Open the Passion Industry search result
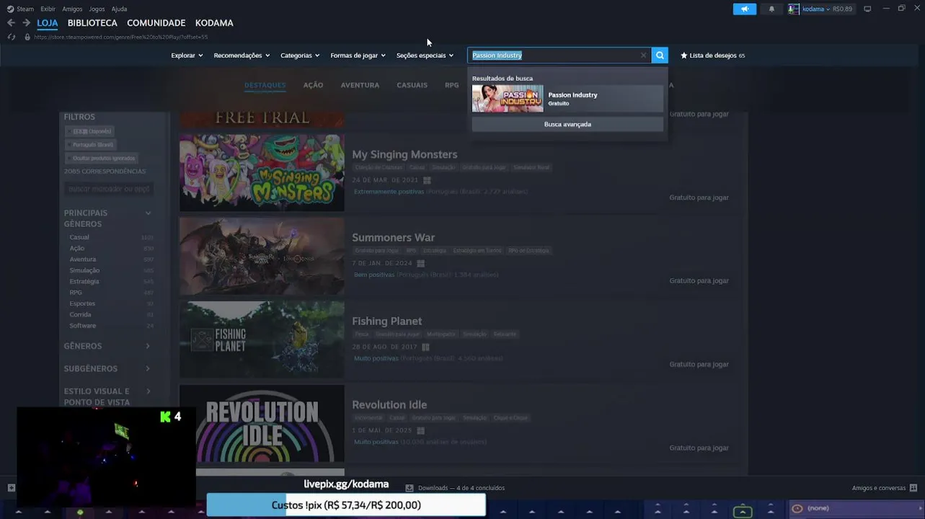Image resolution: width=925 pixels, height=519 pixels. [x=567, y=99]
